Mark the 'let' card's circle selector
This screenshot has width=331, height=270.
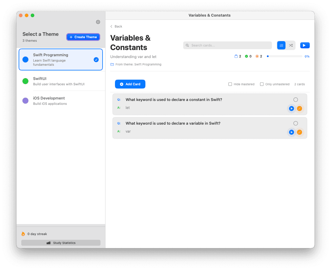click(296, 99)
